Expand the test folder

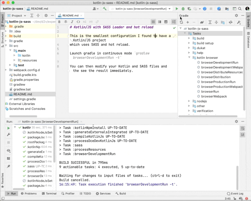point(10,65)
